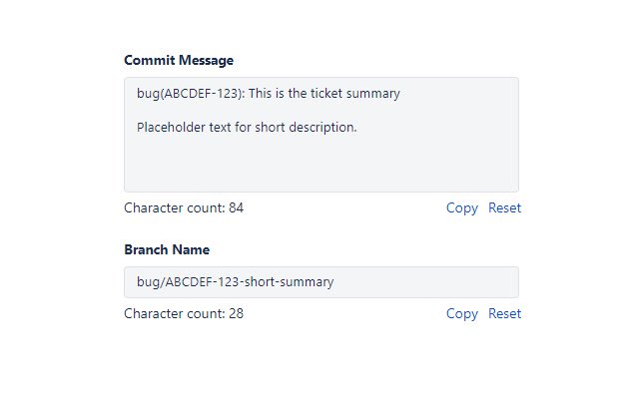
Task: Place cursor in the placeholder description line
Action: (247, 127)
